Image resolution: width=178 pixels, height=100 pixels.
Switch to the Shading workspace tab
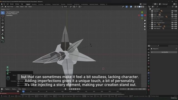click(63, 4)
